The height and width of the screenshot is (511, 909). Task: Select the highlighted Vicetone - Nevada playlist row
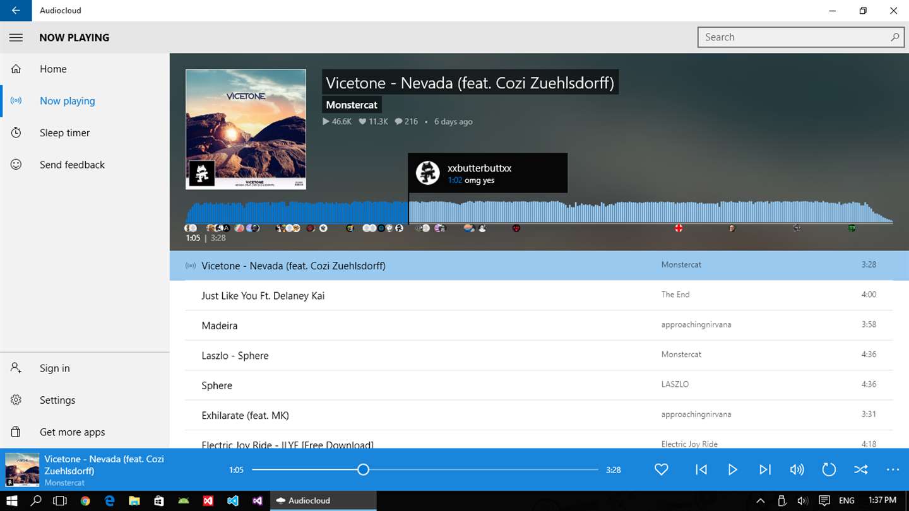pyautogui.click(x=539, y=266)
